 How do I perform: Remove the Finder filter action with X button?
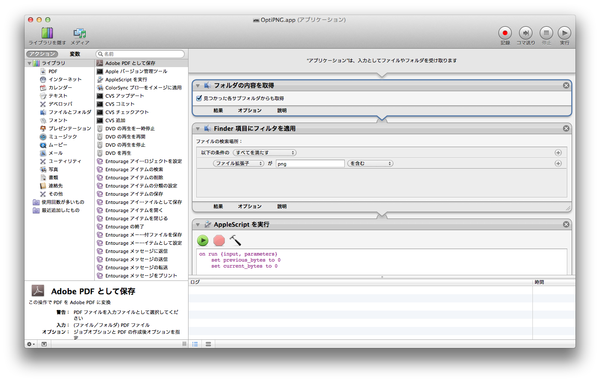pos(566,129)
